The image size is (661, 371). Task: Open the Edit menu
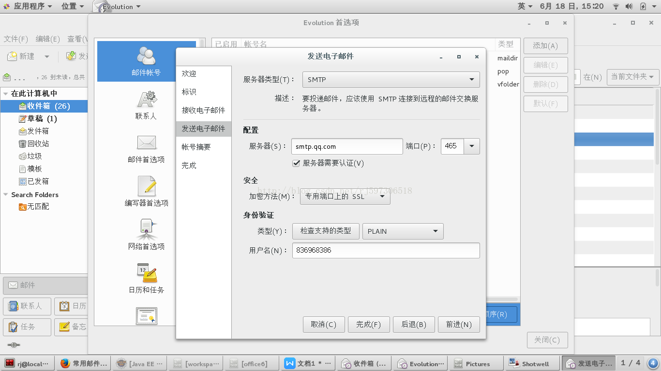tap(48, 39)
